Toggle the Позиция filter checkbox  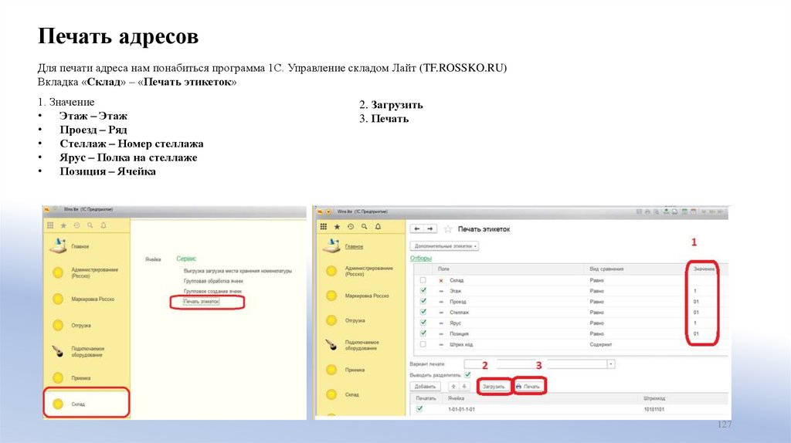[x=423, y=333]
